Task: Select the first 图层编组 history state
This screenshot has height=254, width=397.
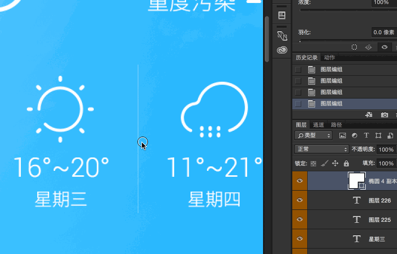Action: pyautogui.click(x=344, y=69)
